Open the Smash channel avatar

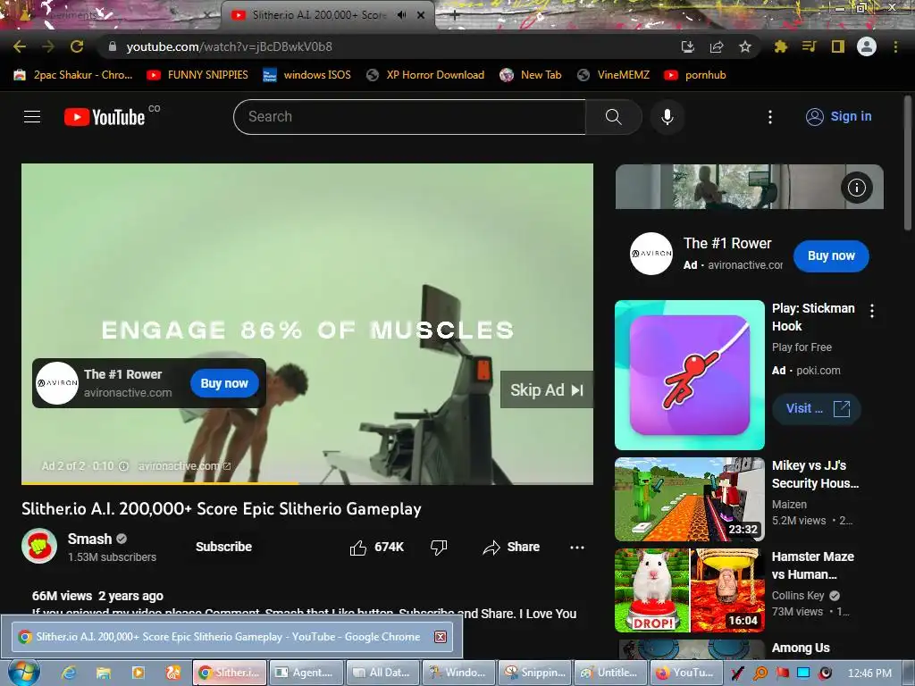pyautogui.click(x=39, y=547)
